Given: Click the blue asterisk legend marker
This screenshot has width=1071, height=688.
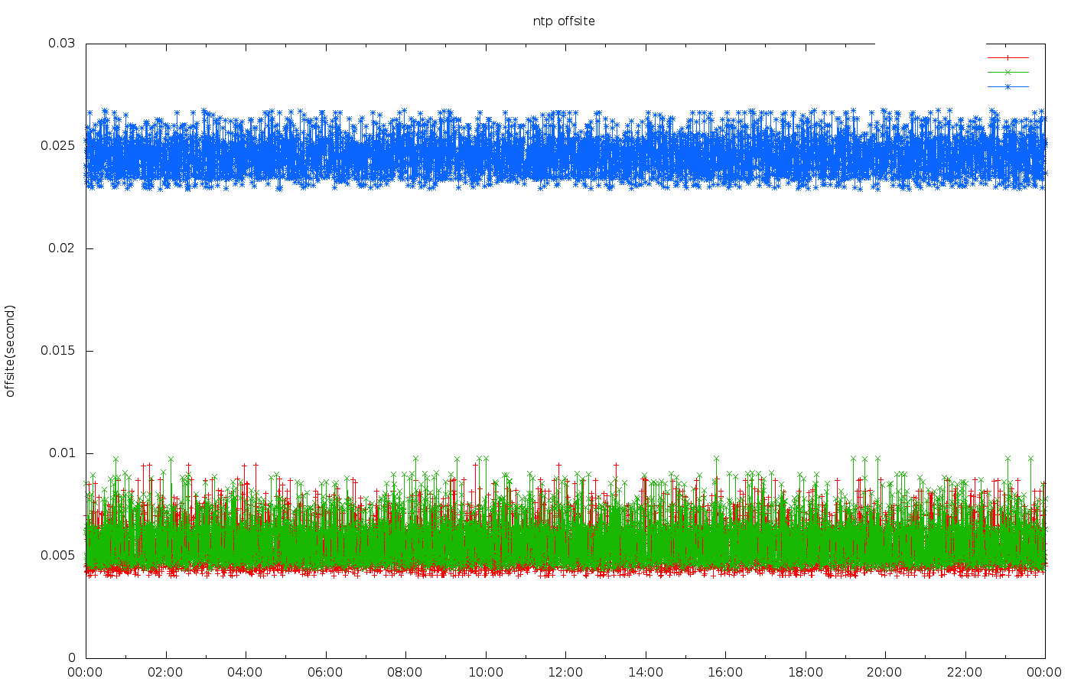Looking at the screenshot, I should 1008,86.
